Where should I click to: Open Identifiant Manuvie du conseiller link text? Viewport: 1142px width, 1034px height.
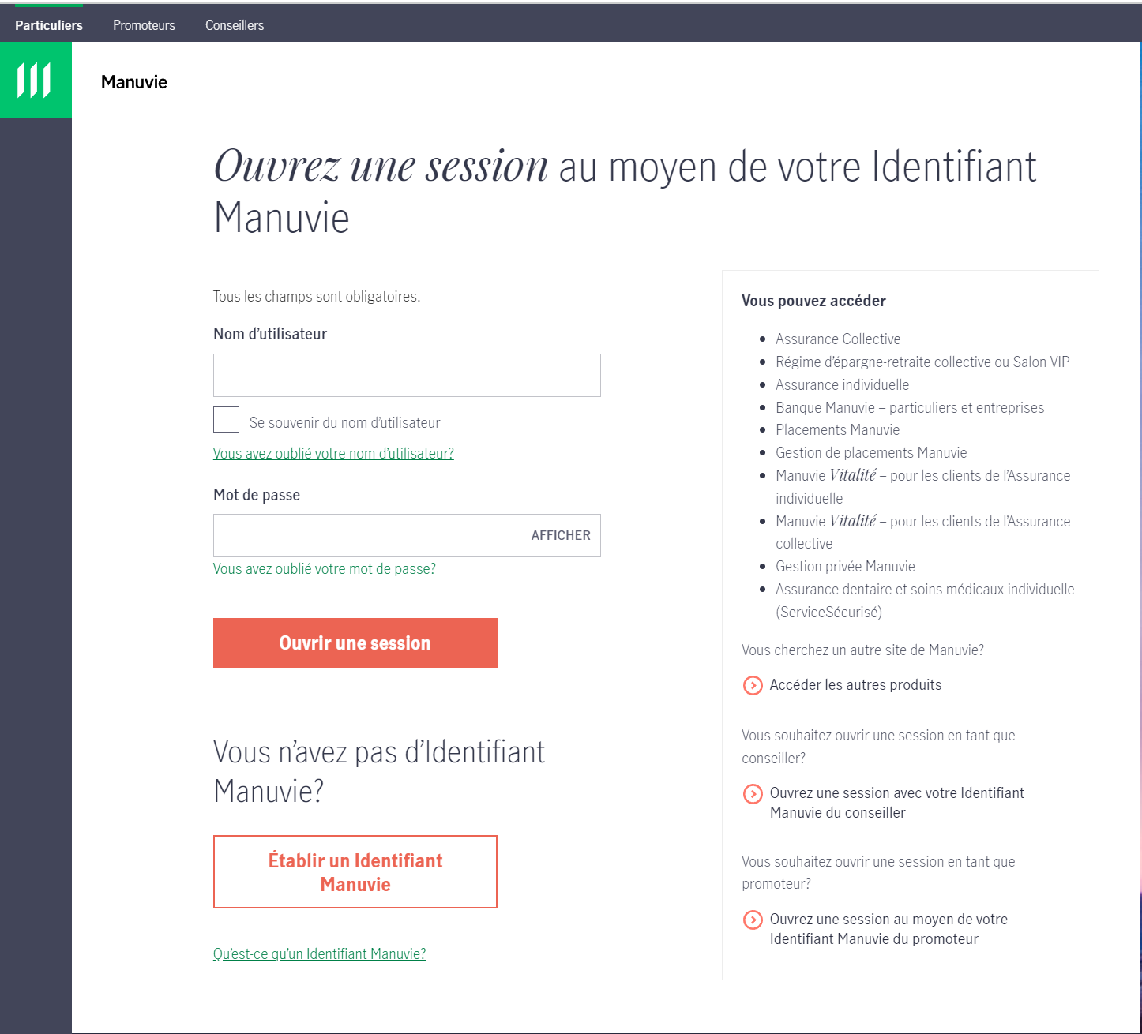tap(896, 803)
